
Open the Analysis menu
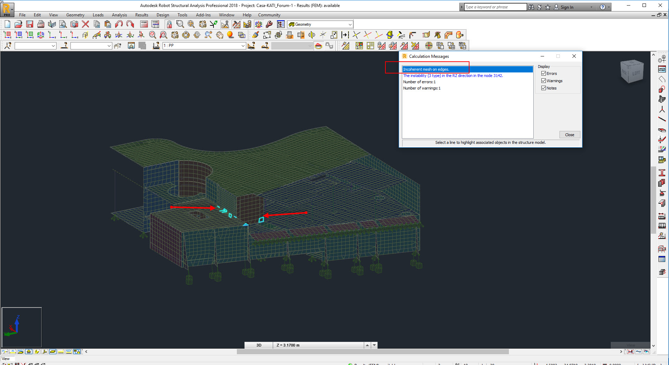[119, 15]
